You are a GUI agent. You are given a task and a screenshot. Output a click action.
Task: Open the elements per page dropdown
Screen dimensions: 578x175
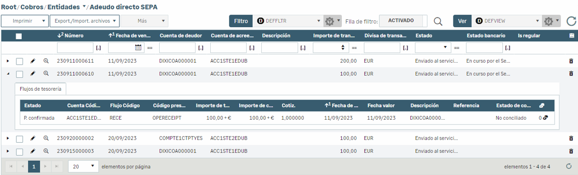click(x=83, y=166)
